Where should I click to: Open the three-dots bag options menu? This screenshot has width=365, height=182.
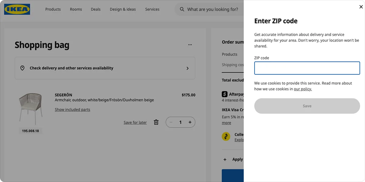(190, 45)
